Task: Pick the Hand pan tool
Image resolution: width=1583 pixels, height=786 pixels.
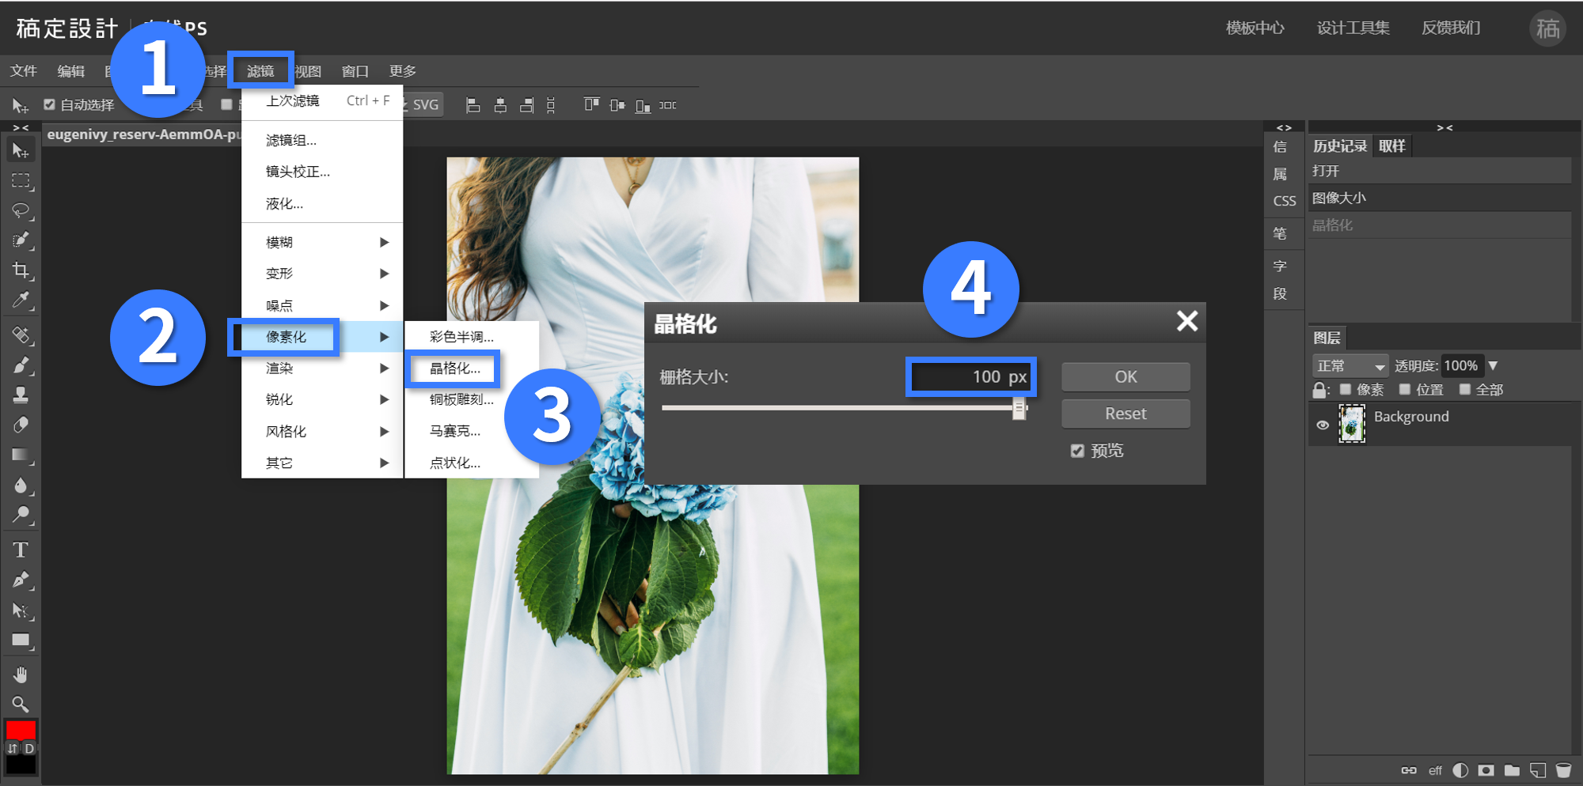Action: coord(21,675)
